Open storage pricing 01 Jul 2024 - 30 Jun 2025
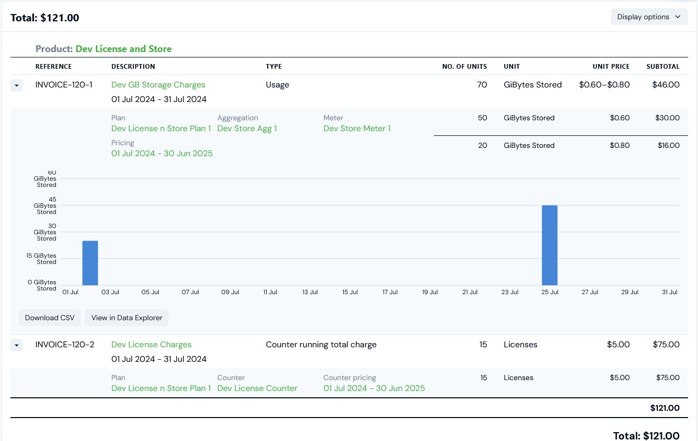Viewport: 698px width, 441px height. [162, 154]
